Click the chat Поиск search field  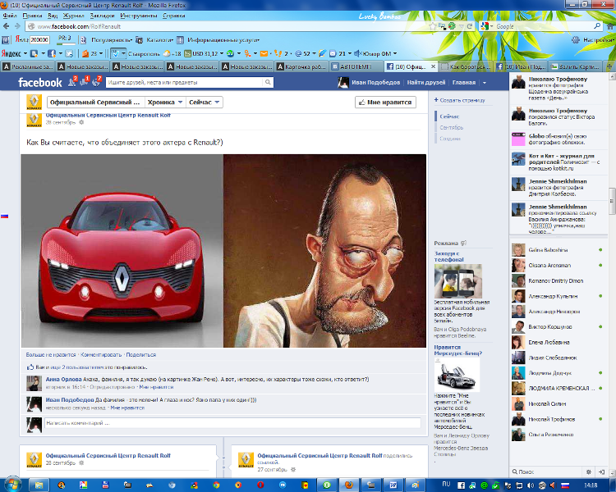548,471
